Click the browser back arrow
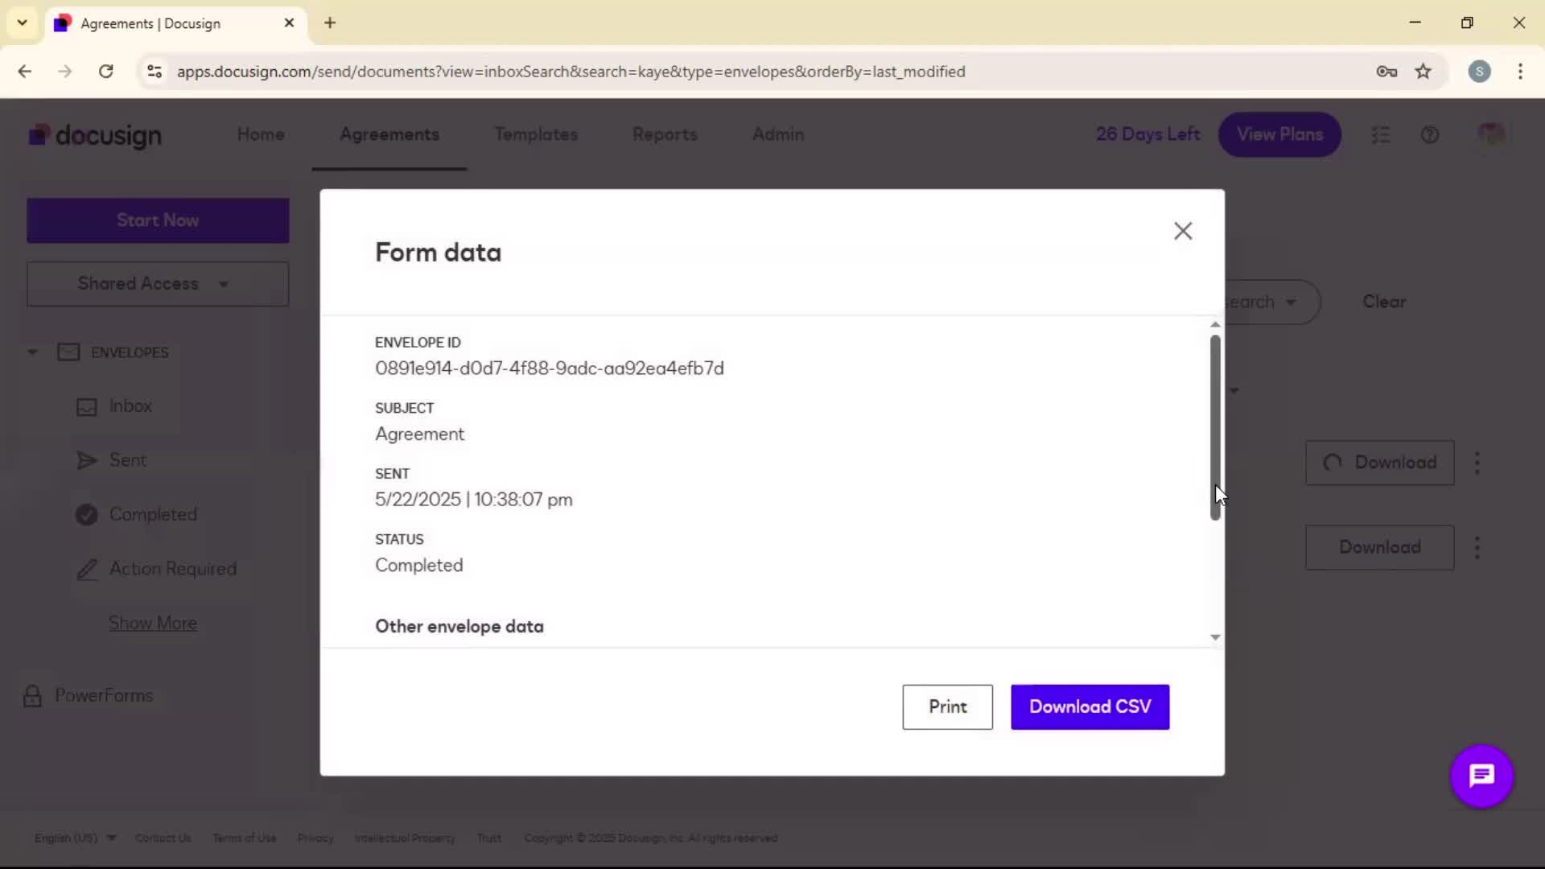 [25, 72]
